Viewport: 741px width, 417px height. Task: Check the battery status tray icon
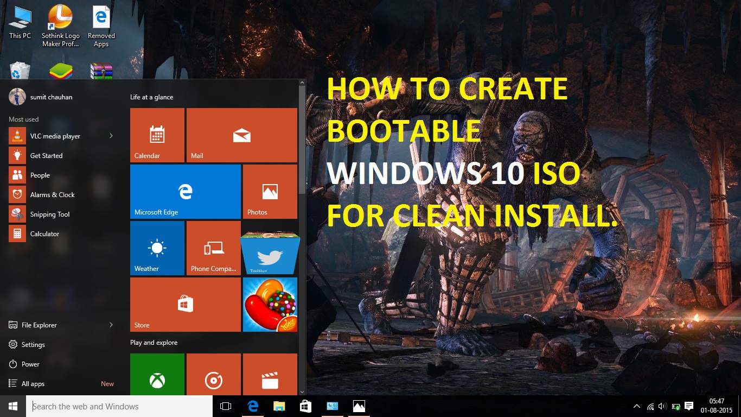pyautogui.click(x=676, y=406)
